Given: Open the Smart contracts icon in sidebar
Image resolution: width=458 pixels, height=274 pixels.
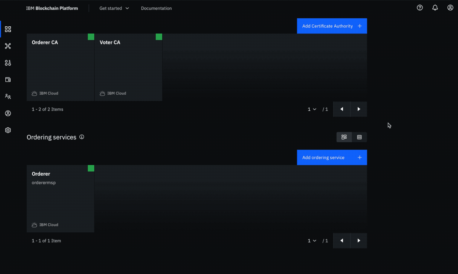Looking at the screenshot, I should pyautogui.click(x=8, y=63).
